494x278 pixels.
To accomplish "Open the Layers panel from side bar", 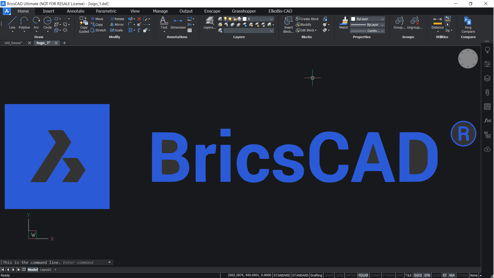I will point(487,78).
